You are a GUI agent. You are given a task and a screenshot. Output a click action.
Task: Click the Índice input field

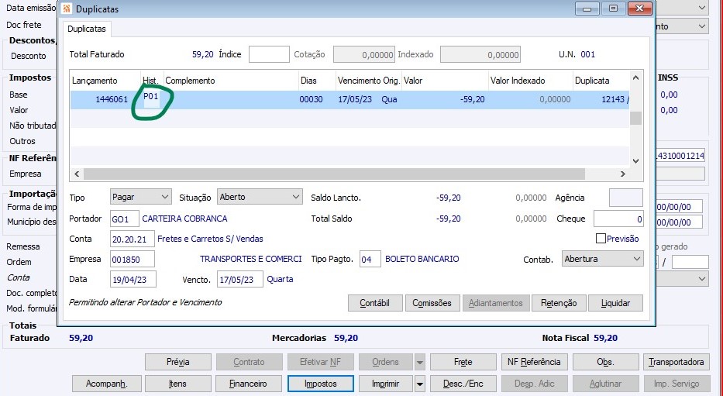click(x=269, y=54)
